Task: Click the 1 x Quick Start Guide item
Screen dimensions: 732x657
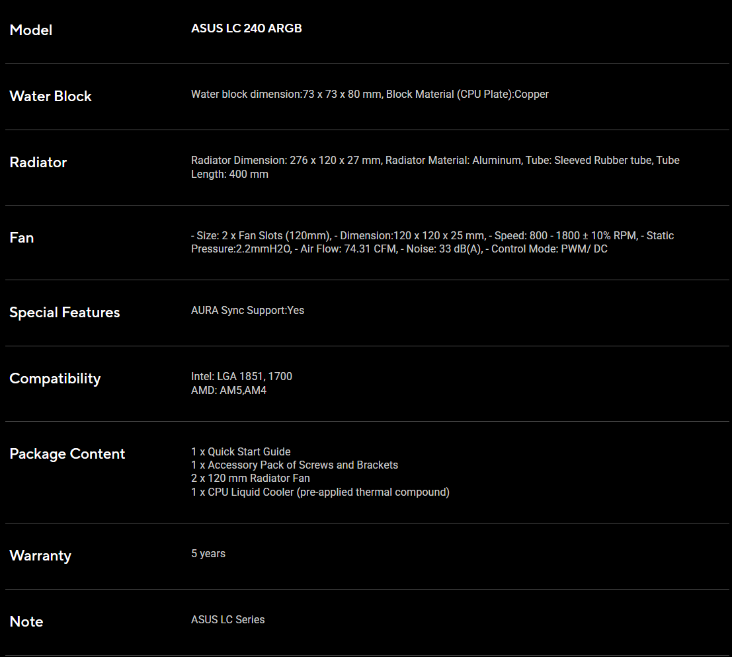Action: pos(241,451)
